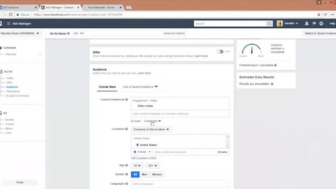Viewport: 336px width, 189px height.
Task: Click info icon beside Age
Action: tap(127, 165)
